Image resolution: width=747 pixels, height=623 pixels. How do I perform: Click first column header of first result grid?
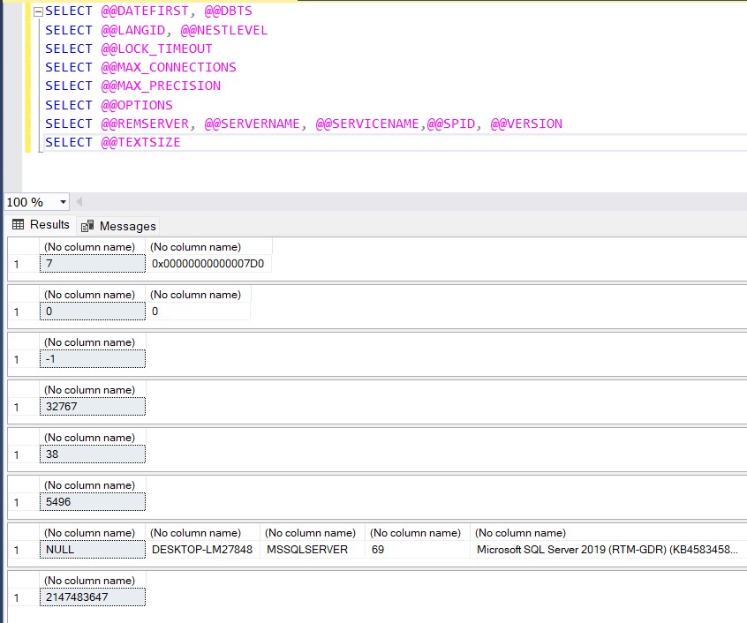[93, 247]
